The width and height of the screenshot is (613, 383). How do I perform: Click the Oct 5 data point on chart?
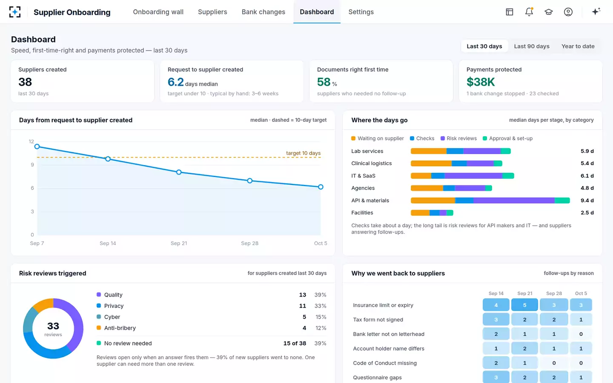coord(321,187)
